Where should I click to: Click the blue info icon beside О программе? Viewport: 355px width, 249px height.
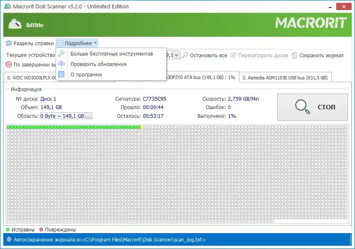(61, 74)
